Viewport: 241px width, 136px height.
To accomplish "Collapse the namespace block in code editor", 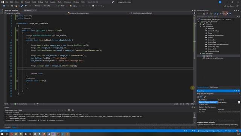I will (17, 23).
